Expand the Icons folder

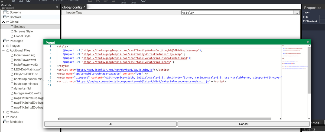point(3,117)
